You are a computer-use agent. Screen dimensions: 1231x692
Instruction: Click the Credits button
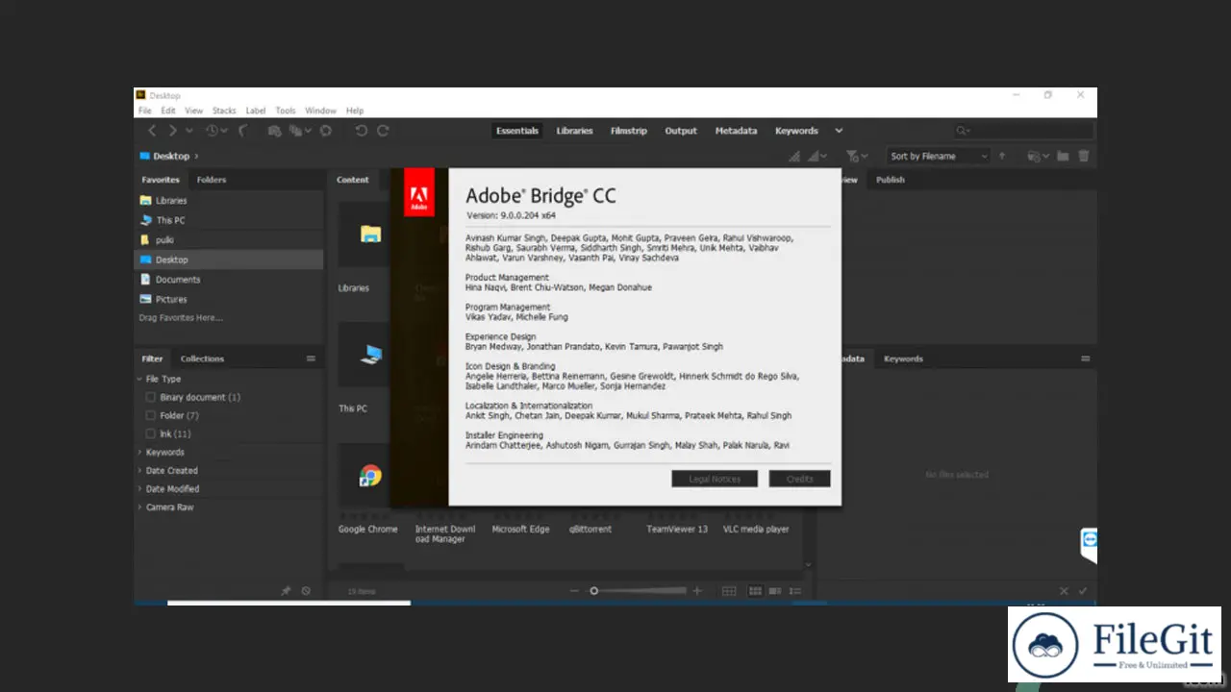(799, 479)
